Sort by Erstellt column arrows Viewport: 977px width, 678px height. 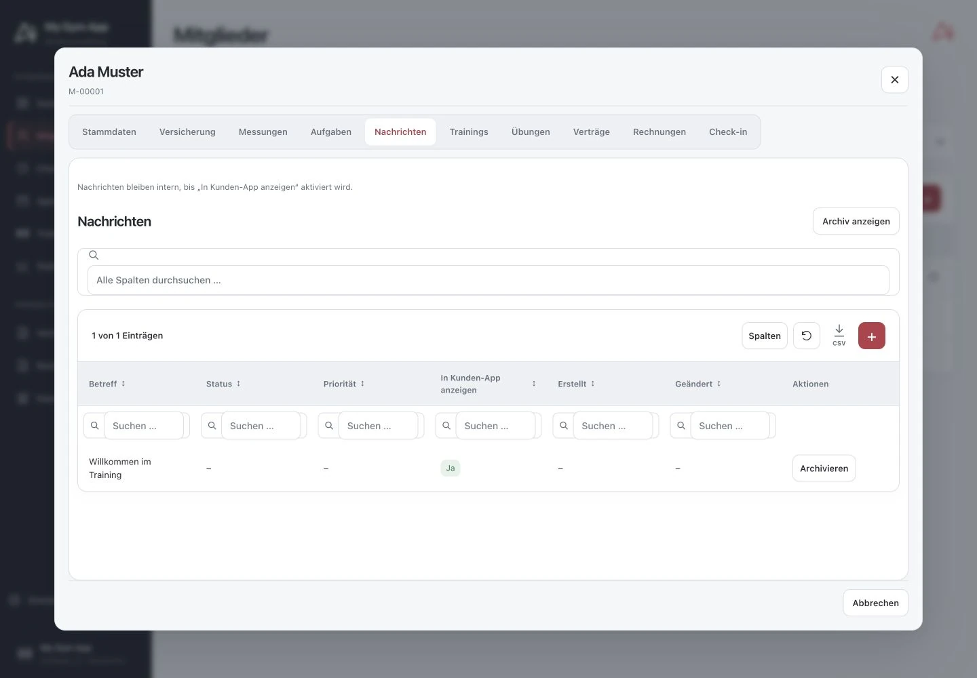(x=593, y=384)
